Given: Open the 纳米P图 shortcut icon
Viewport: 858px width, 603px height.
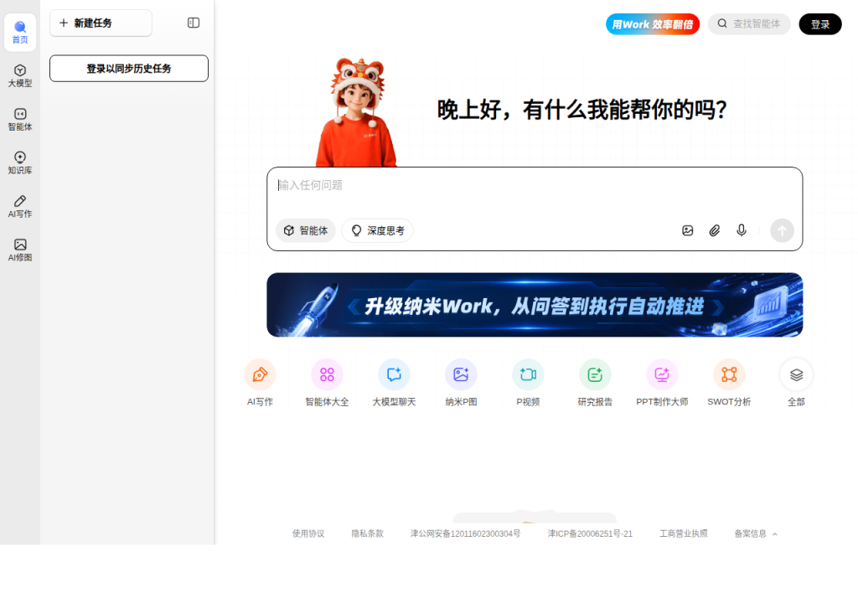Looking at the screenshot, I should [x=461, y=375].
